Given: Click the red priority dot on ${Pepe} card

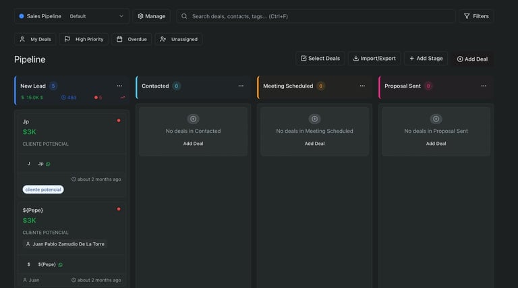Looking at the screenshot, I should 119,209.
